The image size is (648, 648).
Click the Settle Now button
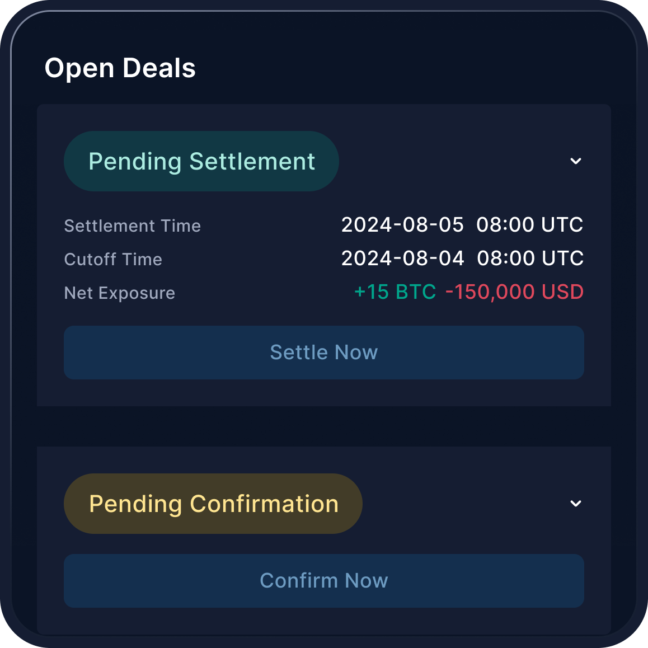[x=323, y=353]
